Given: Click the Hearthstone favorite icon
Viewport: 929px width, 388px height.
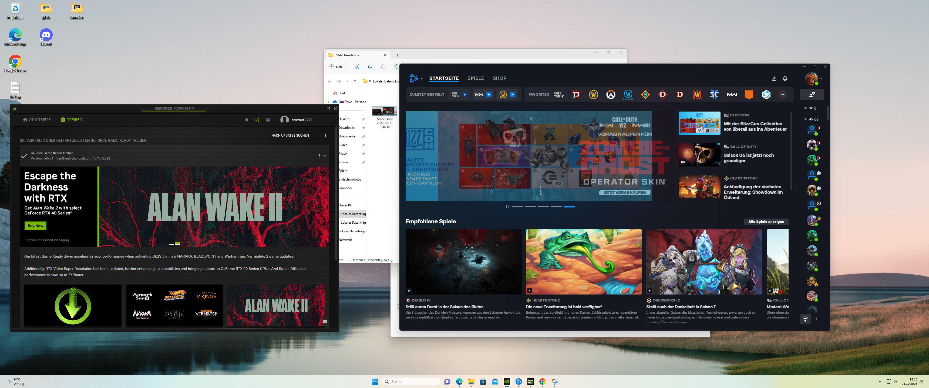Looking at the screenshot, I should coord(645,95).
